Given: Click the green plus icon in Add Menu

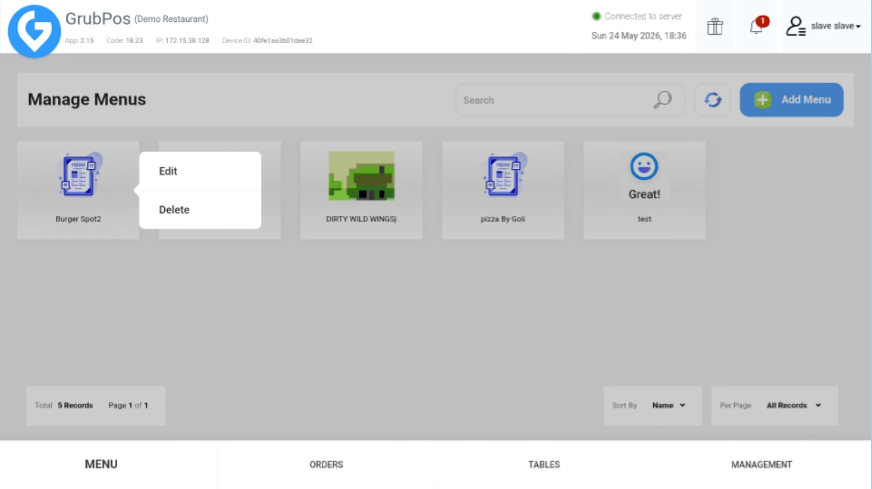Looking at the screenshot, I should point(763,100).
